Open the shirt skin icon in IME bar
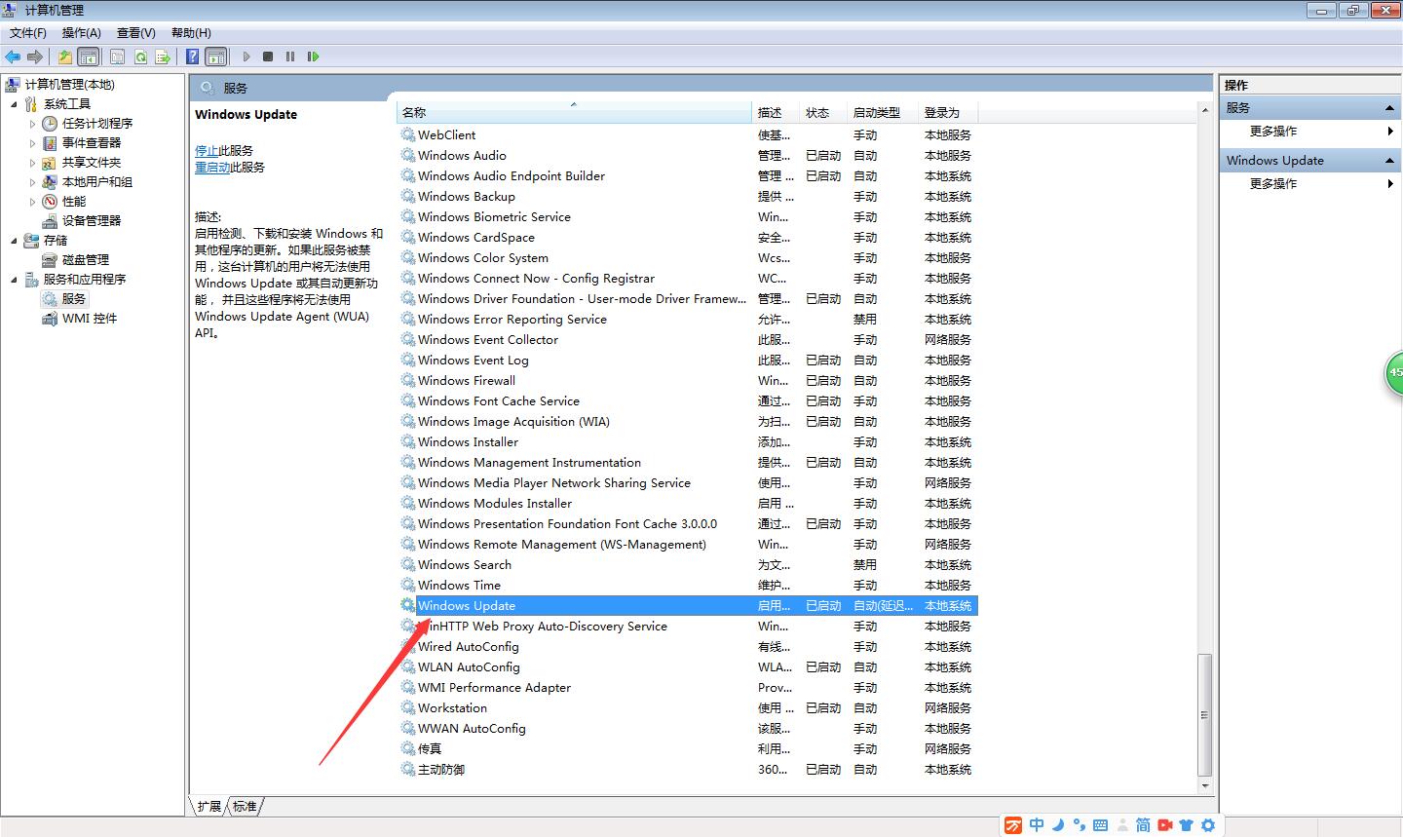 [x=1186, y=825]
